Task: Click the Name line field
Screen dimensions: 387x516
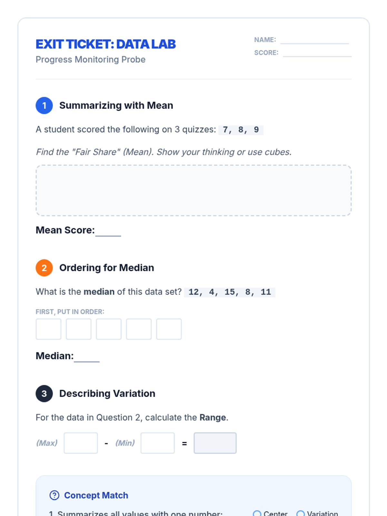Action: point(314,40)
